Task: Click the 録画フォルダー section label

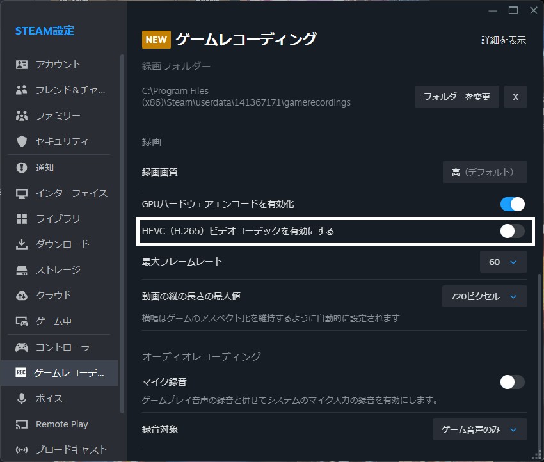Action: tap(176, 67)
